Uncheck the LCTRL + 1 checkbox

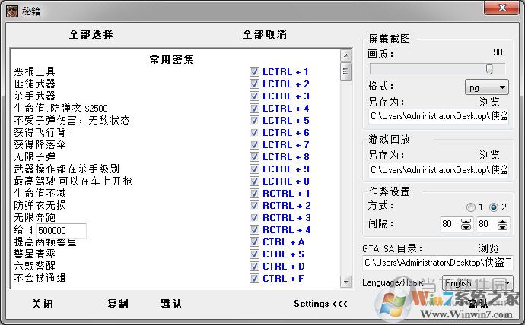point(254,72)
